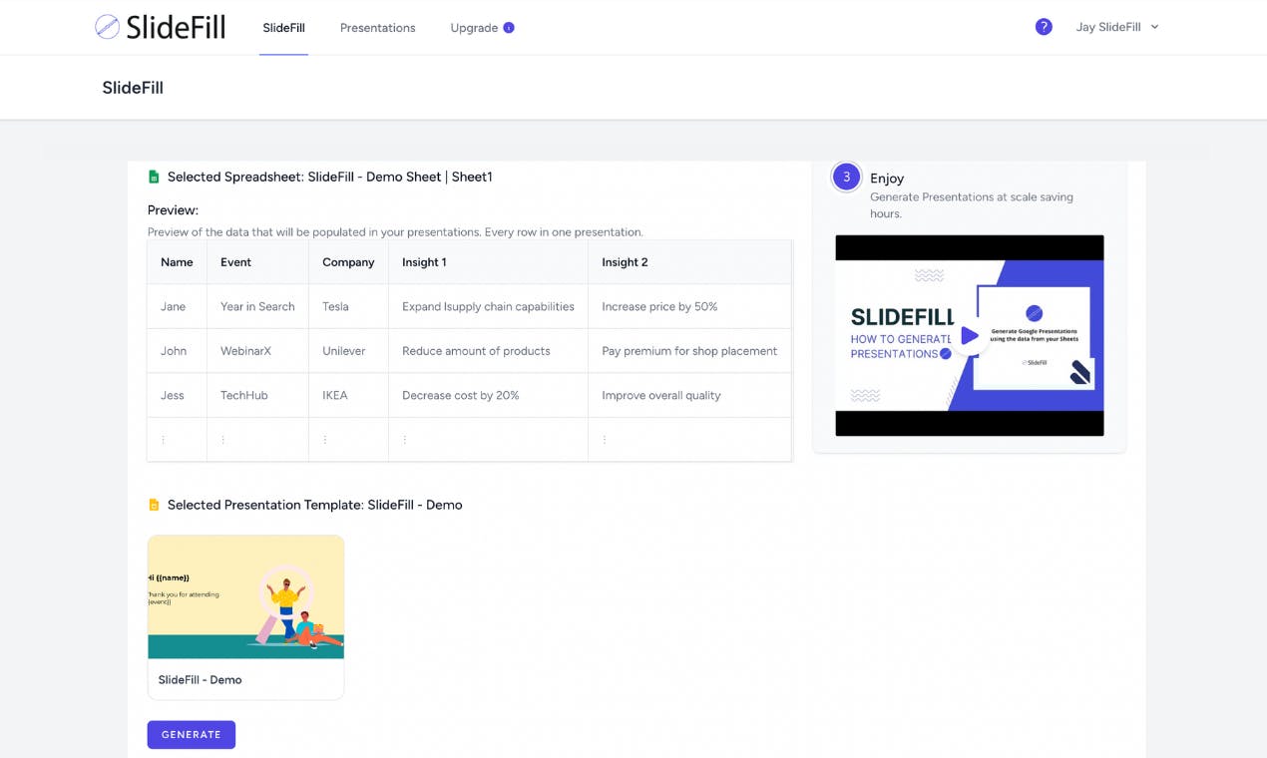This screenshot has width=1267, height=758.
Task: Click 'Increase price by 50%' cell
Action: [689, 306]
